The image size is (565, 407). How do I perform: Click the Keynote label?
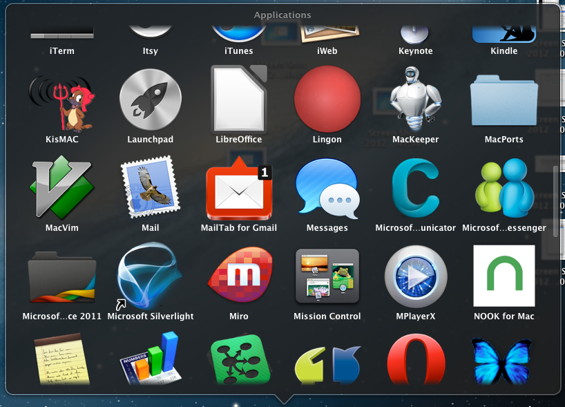pyautogui.click(x=416, y=51)
